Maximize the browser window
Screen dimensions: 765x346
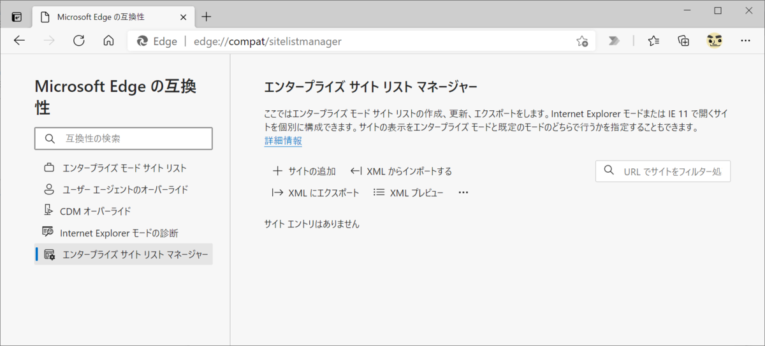click(718, 11)
